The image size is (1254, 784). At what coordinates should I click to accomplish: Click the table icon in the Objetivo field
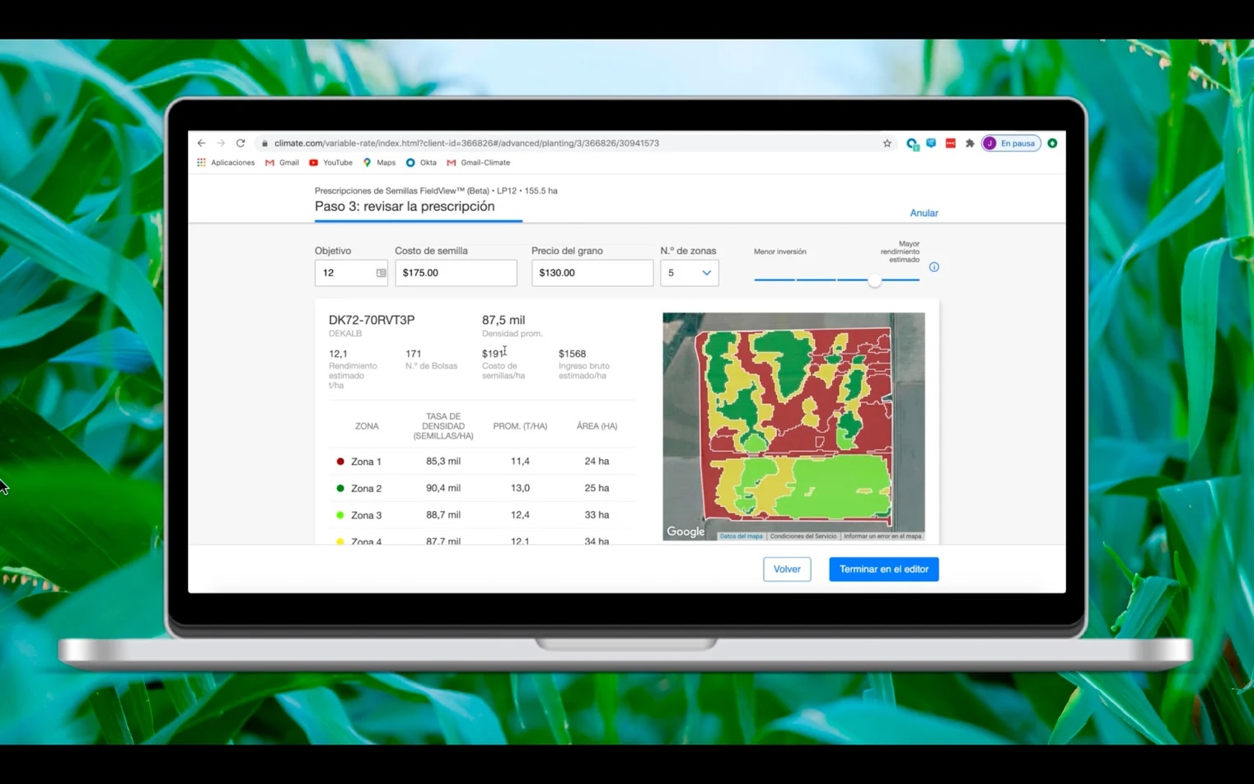tap(381, 273)
